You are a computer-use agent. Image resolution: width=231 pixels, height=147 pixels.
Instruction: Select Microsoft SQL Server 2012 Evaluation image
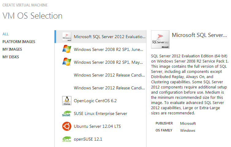(109, 37)
